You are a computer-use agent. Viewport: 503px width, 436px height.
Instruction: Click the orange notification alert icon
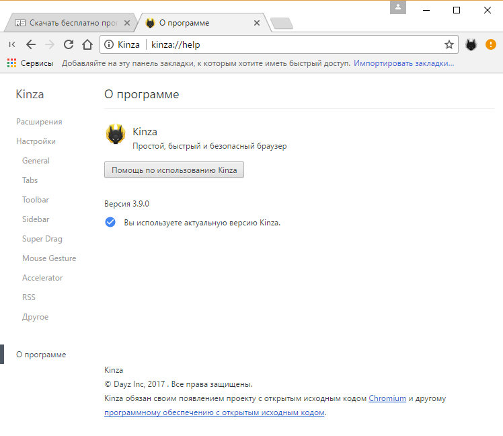pos(491,45)
